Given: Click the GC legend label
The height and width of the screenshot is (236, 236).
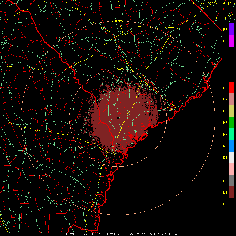Looking at the screenshot, I should 225,181.
